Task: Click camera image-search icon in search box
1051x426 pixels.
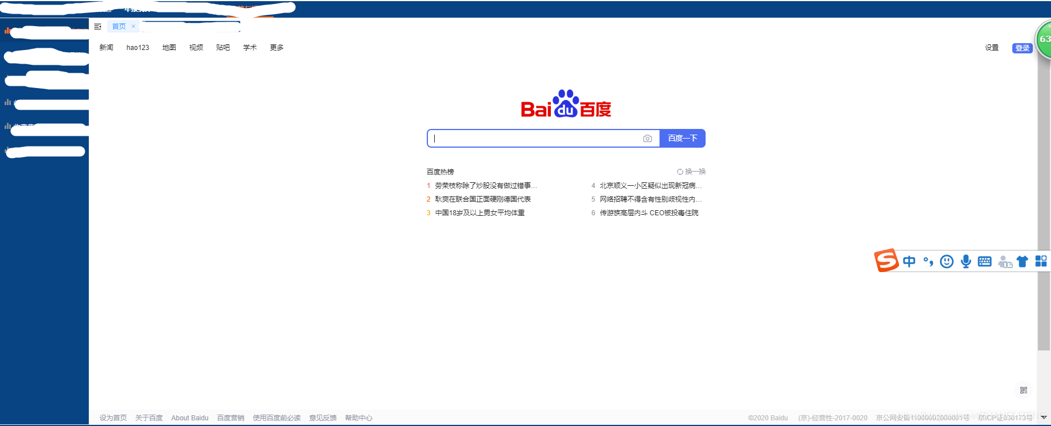Action: [x=647, y=139]
